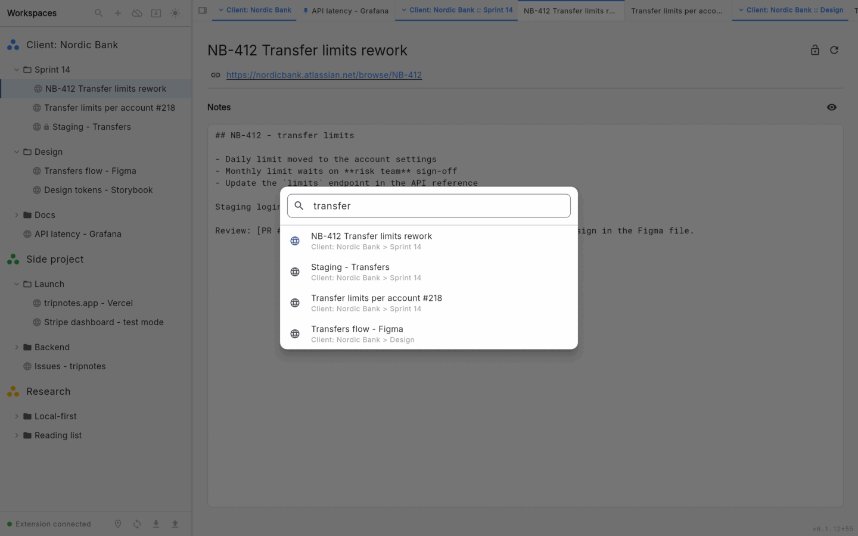
Task: Click the crossed-out cloud sync icon
Action: pos(137,13)
